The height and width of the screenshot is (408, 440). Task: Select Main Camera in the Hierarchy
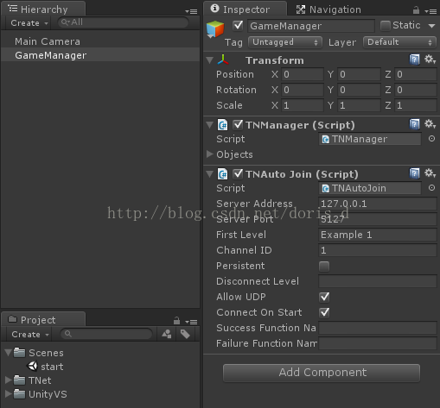[x=100, y=41]
